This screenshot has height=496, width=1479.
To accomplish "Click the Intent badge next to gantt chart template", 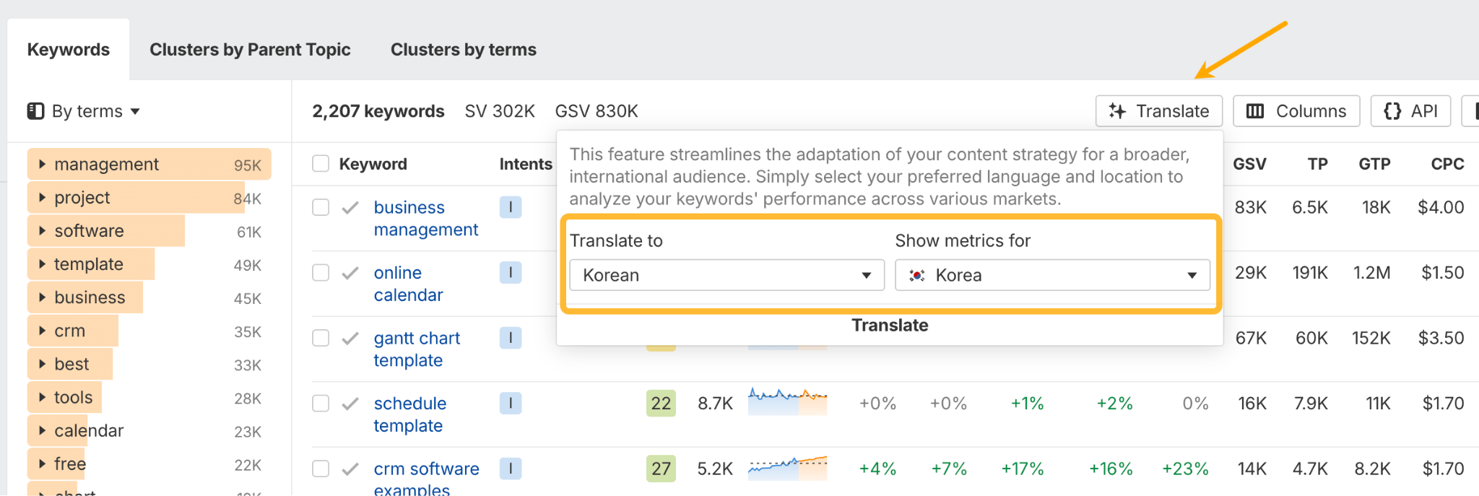I will coord(511,338).
